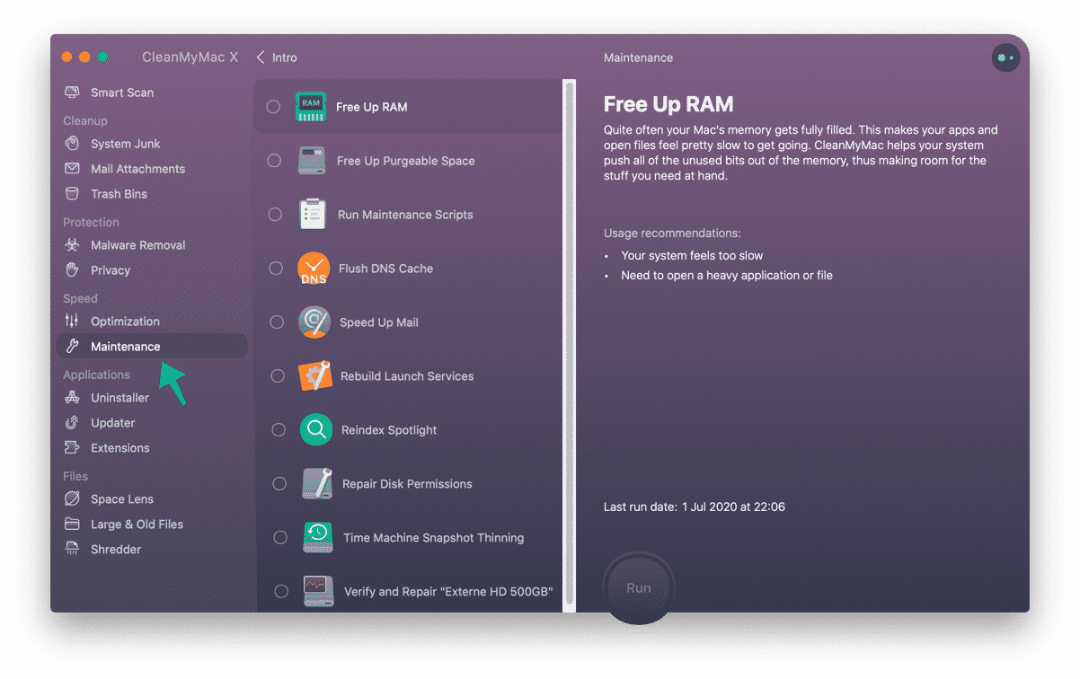The width and height of the screenshot is (1080, 679).
Task: Go to Malware Removal module
Action: coord(152,245)
